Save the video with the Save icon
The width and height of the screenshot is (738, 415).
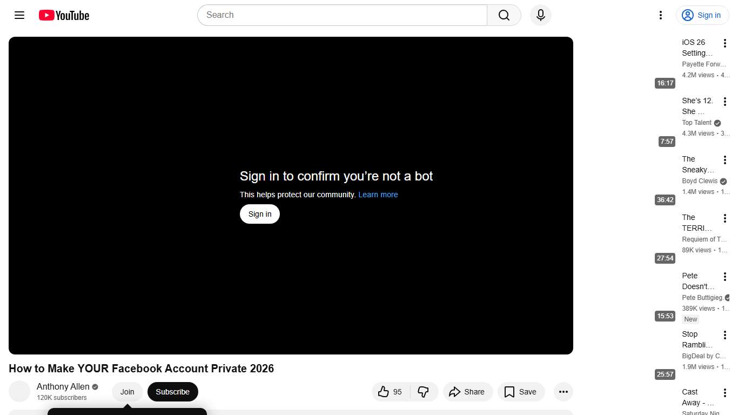pos(520,392)
